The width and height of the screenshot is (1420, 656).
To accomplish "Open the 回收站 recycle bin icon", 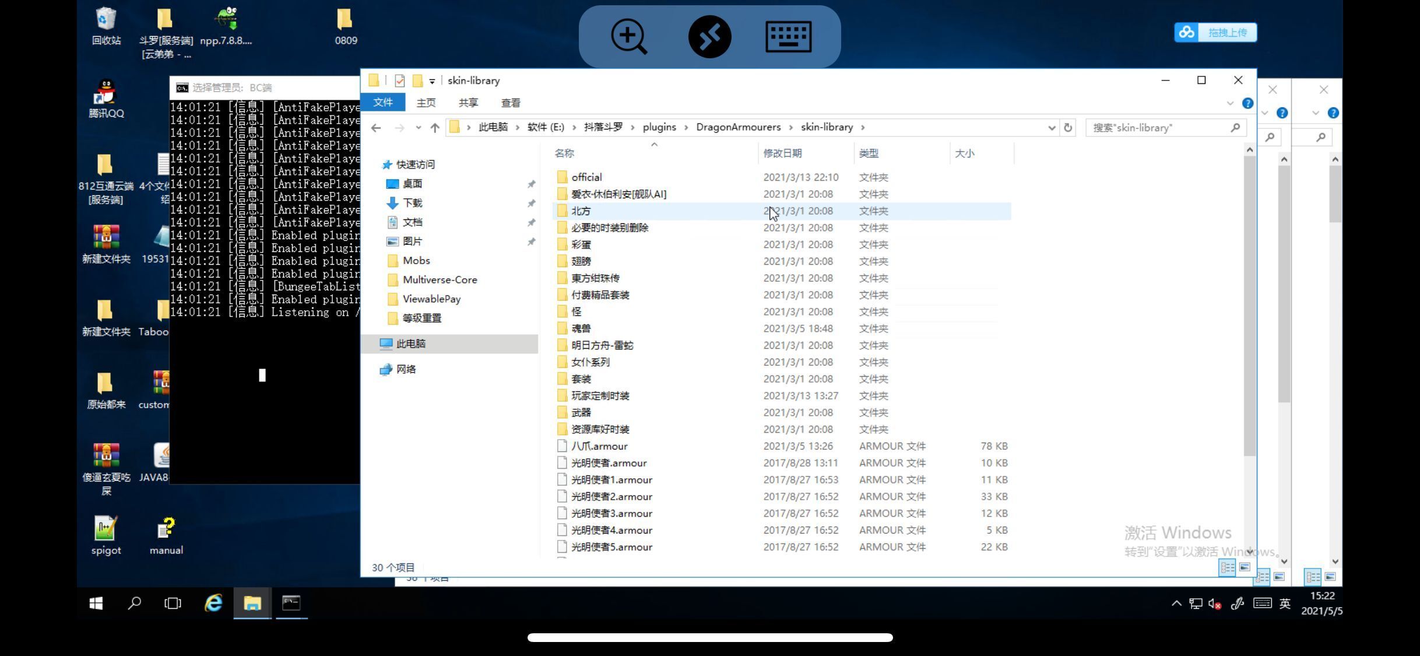I will click(106, 26).
